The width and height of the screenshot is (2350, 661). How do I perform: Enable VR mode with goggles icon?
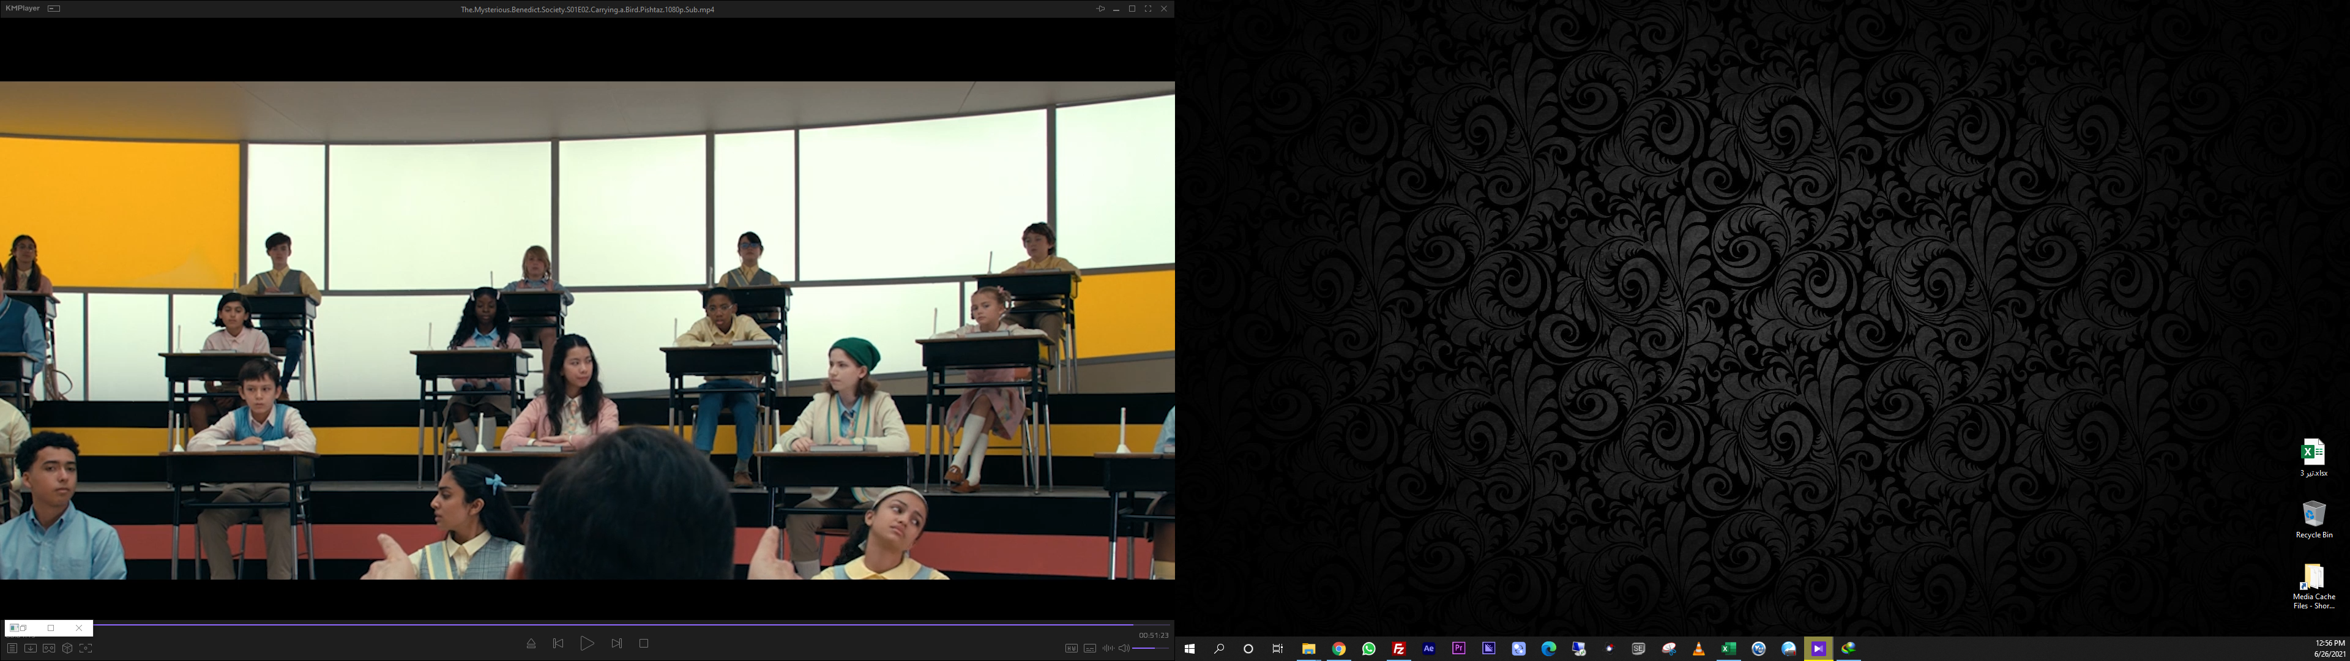coord(49,648)
